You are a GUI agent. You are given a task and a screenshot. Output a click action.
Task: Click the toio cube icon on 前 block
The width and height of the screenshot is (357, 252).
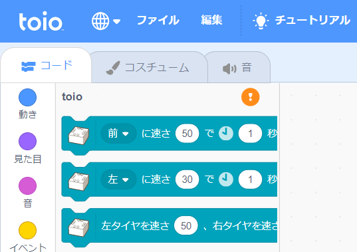tap(78, 136)
